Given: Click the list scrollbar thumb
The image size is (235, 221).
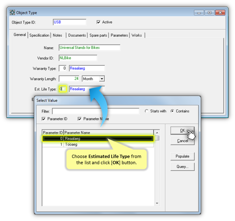Looking at the screenshot, I should pyautogui.click(x=157, y=138).
